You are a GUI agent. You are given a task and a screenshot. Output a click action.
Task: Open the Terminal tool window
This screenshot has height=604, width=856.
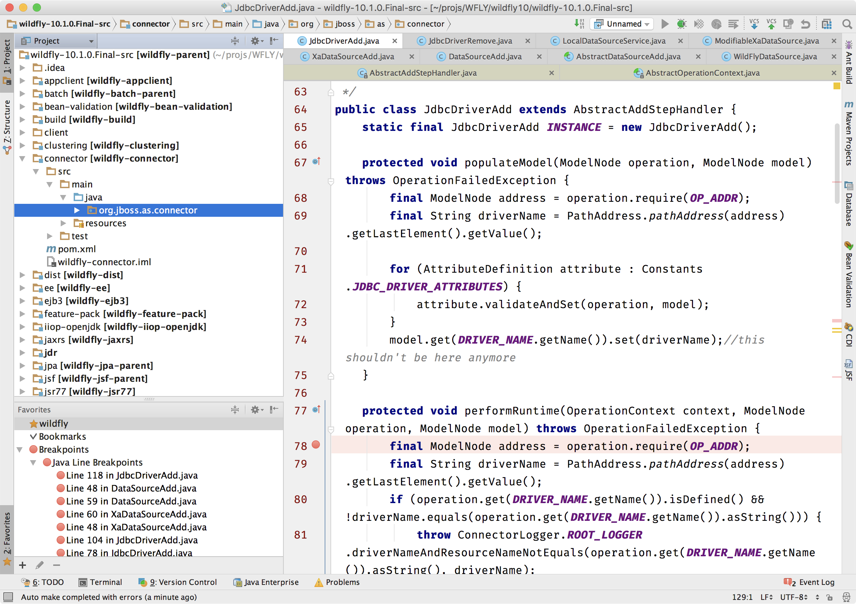(101, 582)
